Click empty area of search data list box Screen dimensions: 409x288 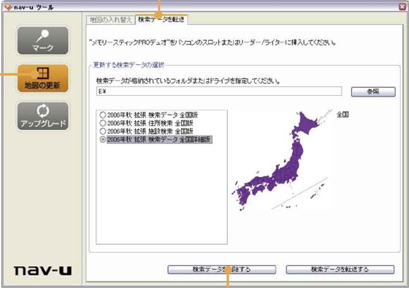click(161, 193)
